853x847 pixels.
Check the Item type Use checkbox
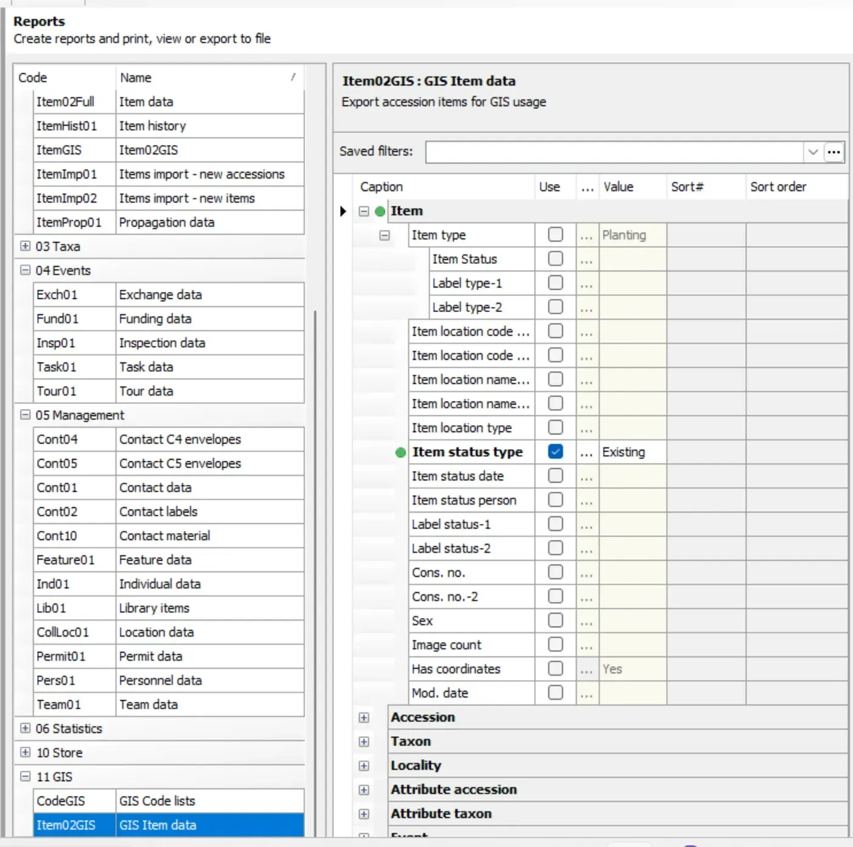tap(555, 235)
